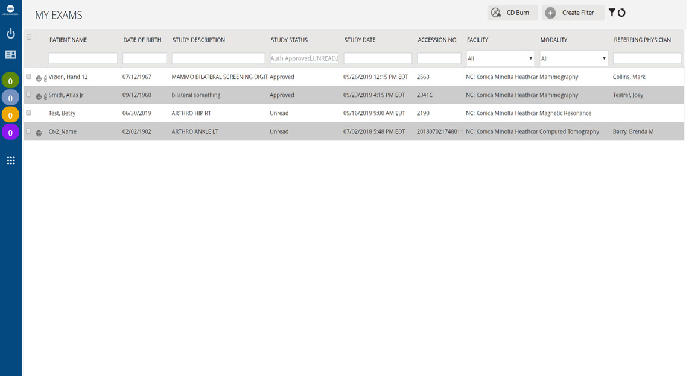Sort by Accession No. column header

point(437,40)
